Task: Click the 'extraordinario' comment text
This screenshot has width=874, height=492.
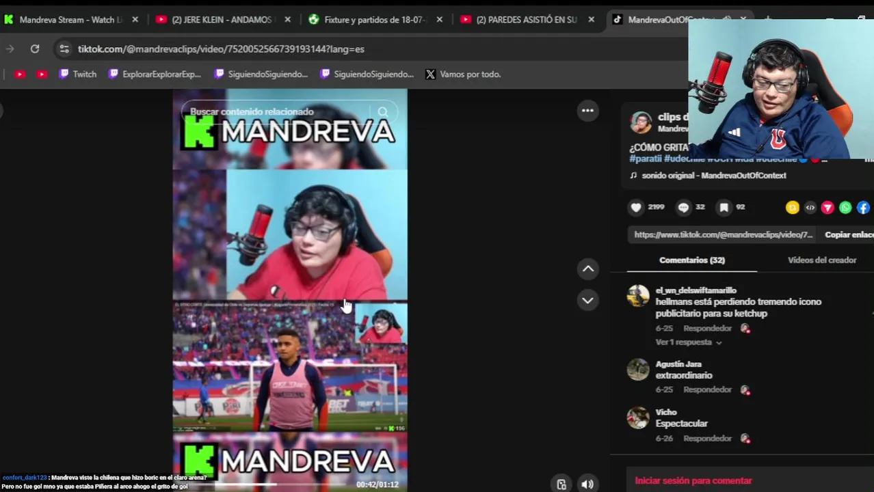Action: tap(684, 375)
